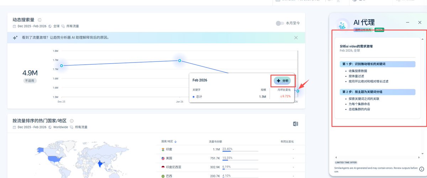Click the 分析 button in the Feb 2026 tooltip
427x178 pixels.
point(282,81)
